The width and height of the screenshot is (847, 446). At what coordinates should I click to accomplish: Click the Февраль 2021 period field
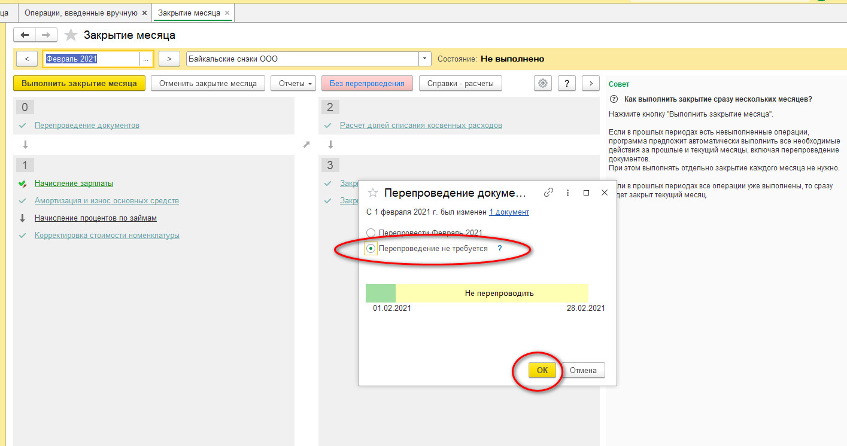point(91,59)
